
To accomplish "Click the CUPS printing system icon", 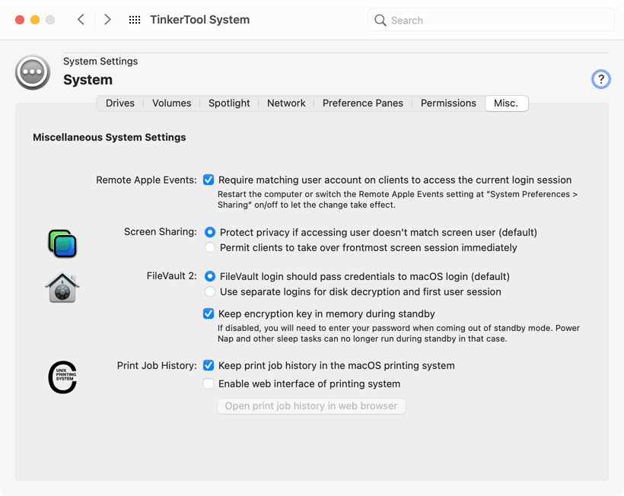I will (62, 377).
